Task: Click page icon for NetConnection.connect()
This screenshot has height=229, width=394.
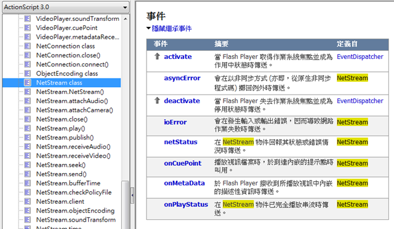Action: point(27,64)
